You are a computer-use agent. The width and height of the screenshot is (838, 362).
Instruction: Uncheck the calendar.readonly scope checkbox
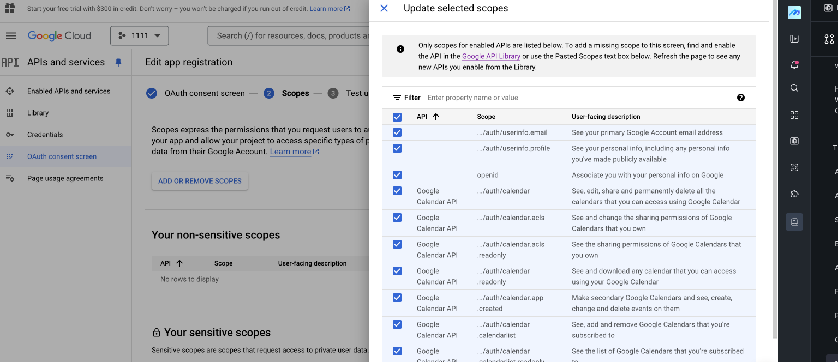point(397,271)
